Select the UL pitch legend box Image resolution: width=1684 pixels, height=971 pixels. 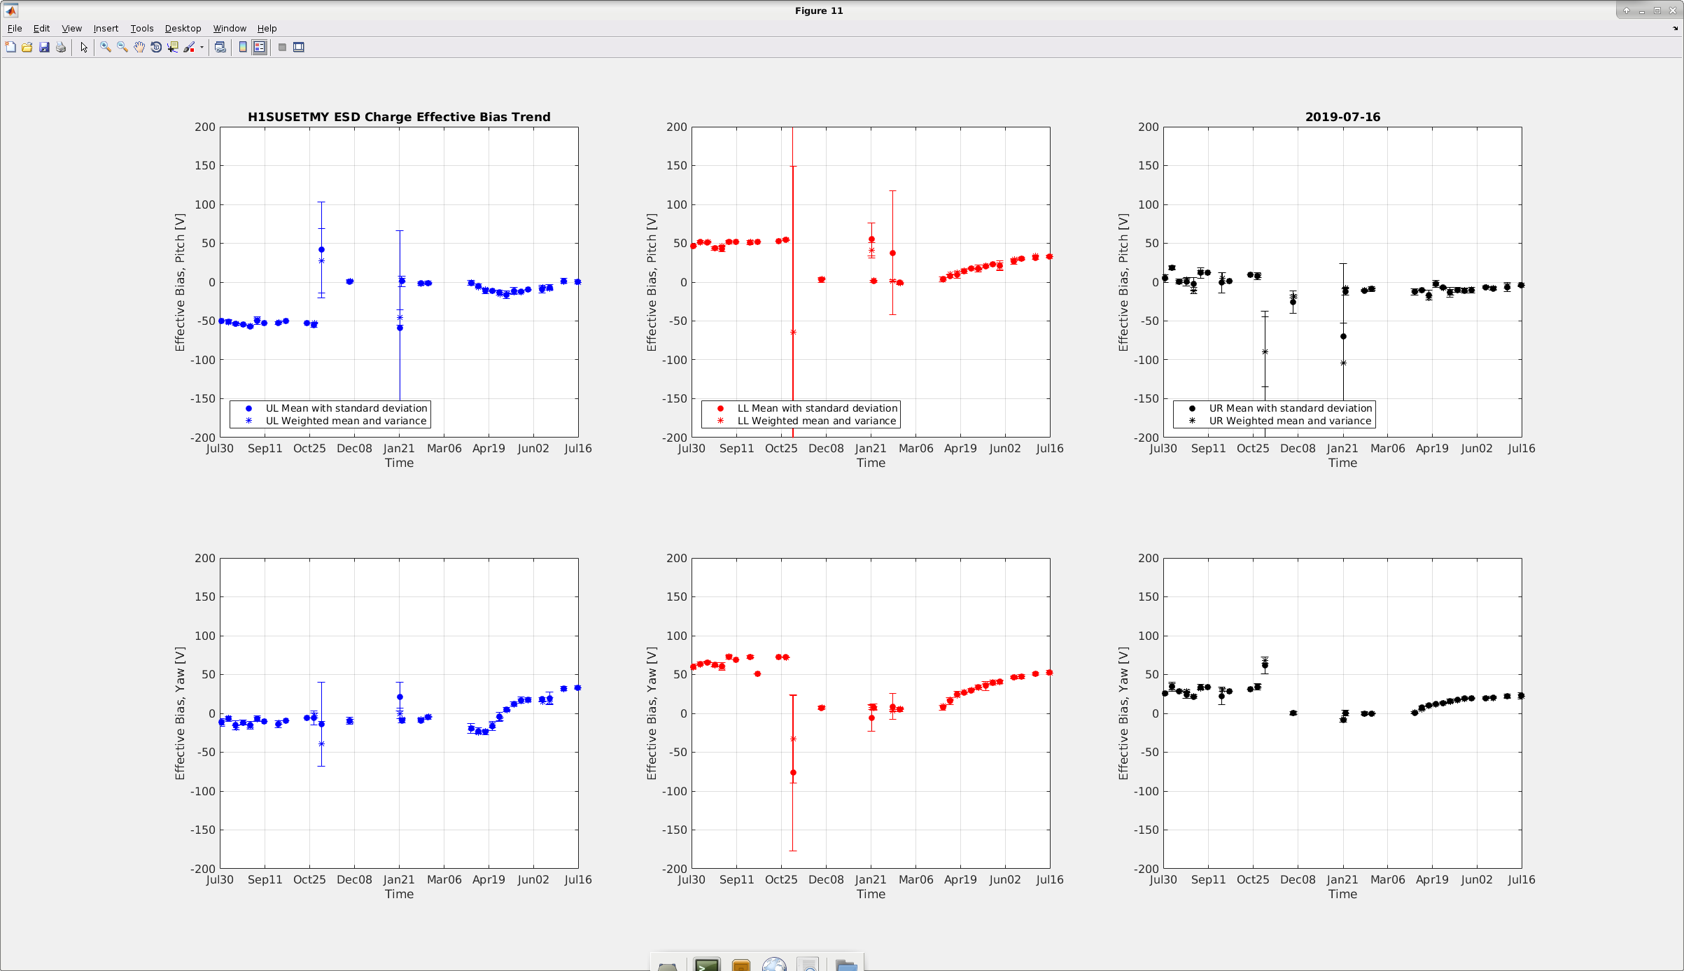point(330,414)
